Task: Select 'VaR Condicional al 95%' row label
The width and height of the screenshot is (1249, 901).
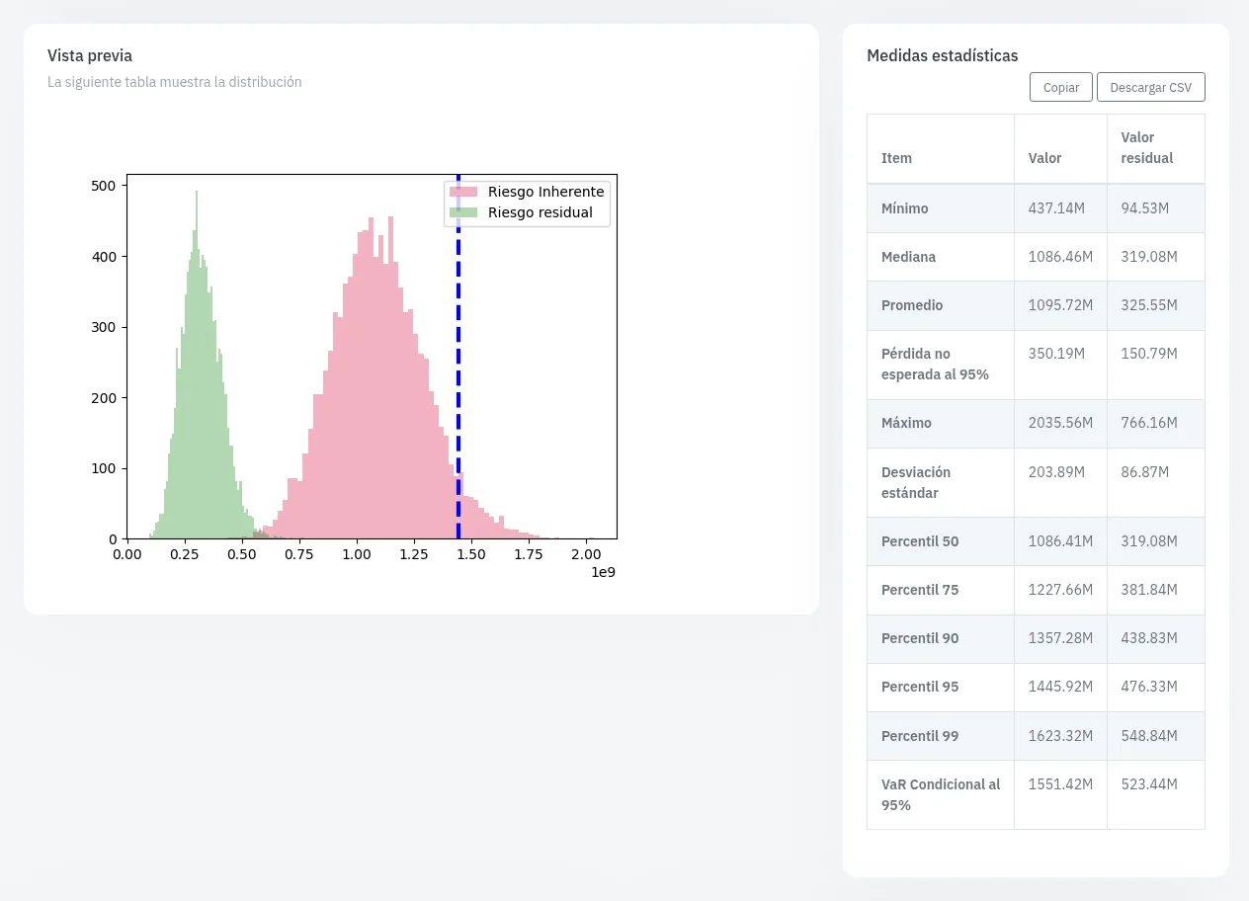Action: (x=941, y=795)
